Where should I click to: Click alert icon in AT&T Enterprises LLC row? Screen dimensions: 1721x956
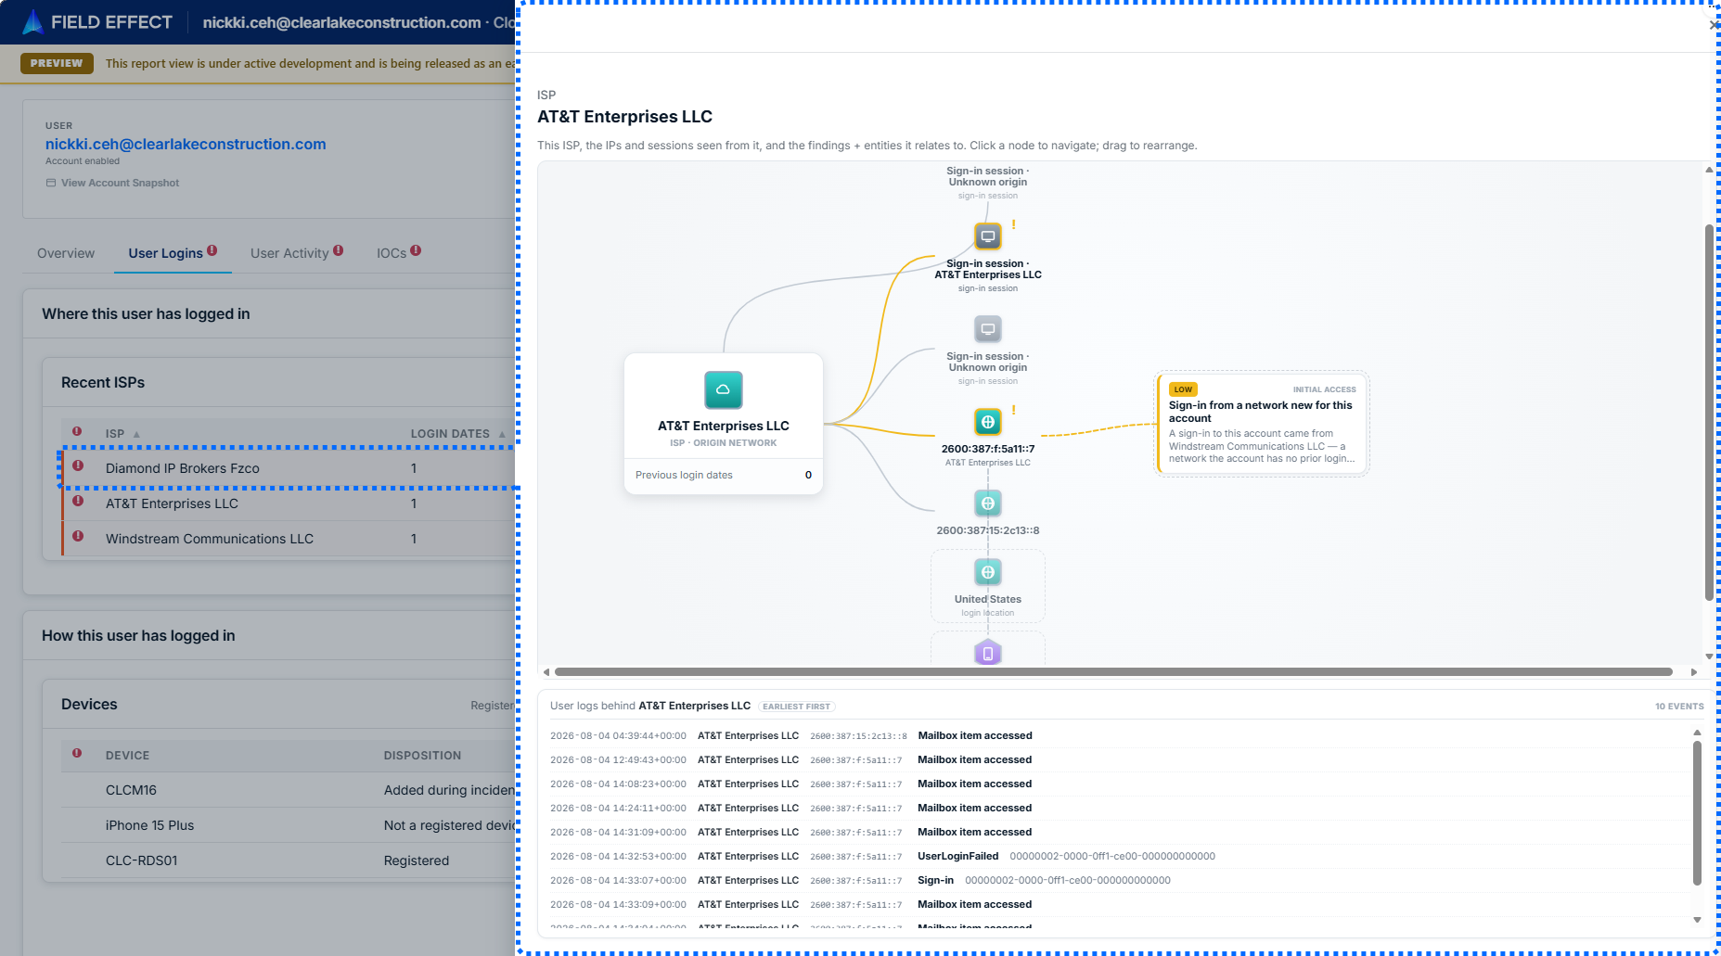pyautogui.click(x=78, y=501)
